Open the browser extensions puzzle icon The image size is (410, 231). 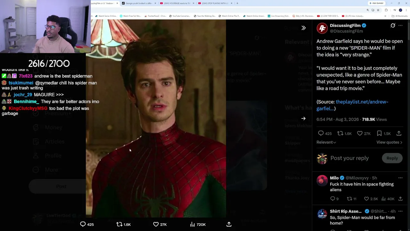(386, 10)
